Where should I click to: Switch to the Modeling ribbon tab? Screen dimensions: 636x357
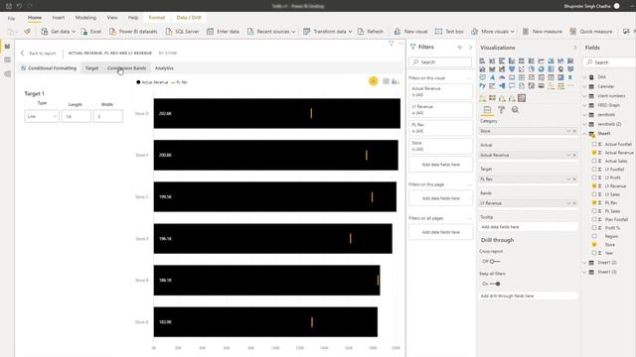(85, 18)
